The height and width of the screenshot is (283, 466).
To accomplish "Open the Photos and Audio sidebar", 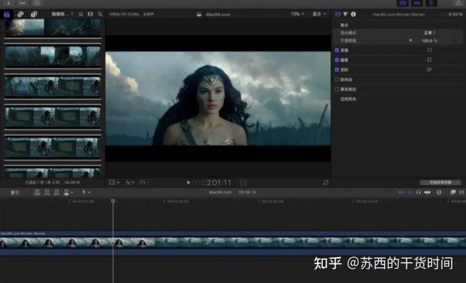I will click(20, 14).
